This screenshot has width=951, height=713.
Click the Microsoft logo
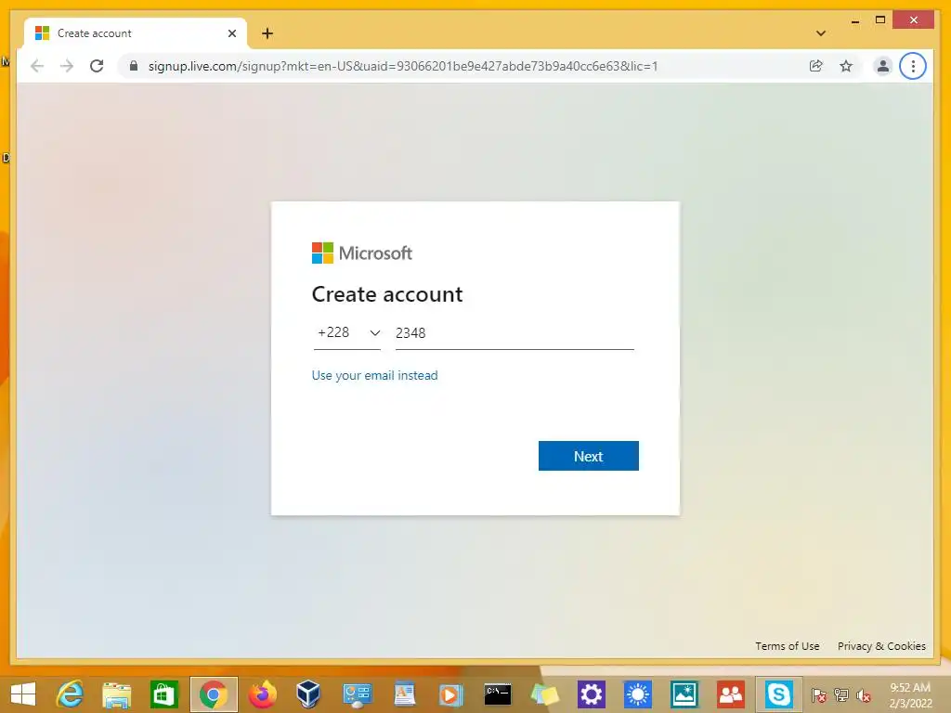point(361,253)
